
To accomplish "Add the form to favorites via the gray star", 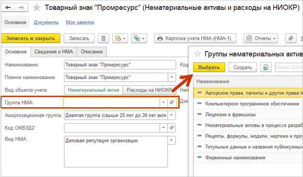I will pyautogui.click(x=36, y=8).
